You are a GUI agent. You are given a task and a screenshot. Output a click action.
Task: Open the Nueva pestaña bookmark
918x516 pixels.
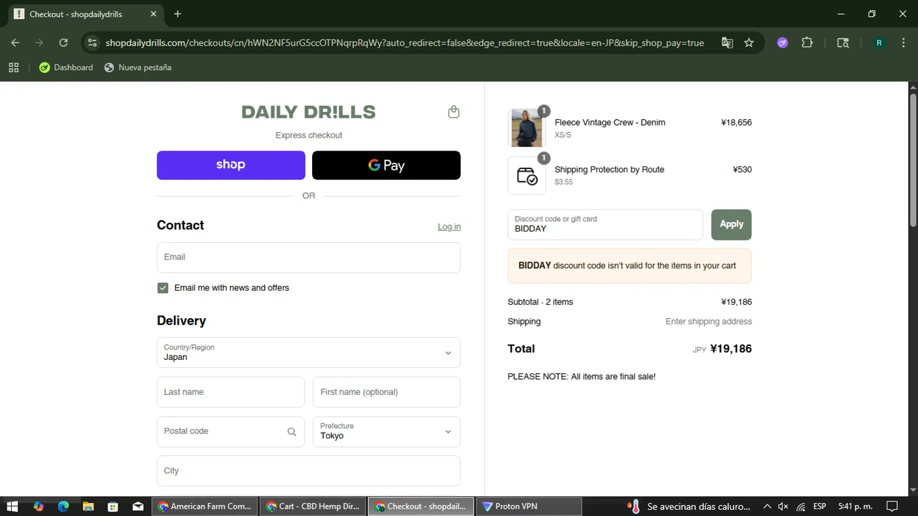coord(138,67)
